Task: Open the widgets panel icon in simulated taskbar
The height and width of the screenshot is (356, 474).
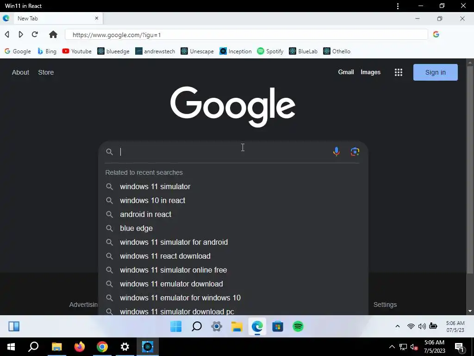Action: point(14,326)
